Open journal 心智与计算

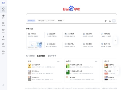[35, 77]
